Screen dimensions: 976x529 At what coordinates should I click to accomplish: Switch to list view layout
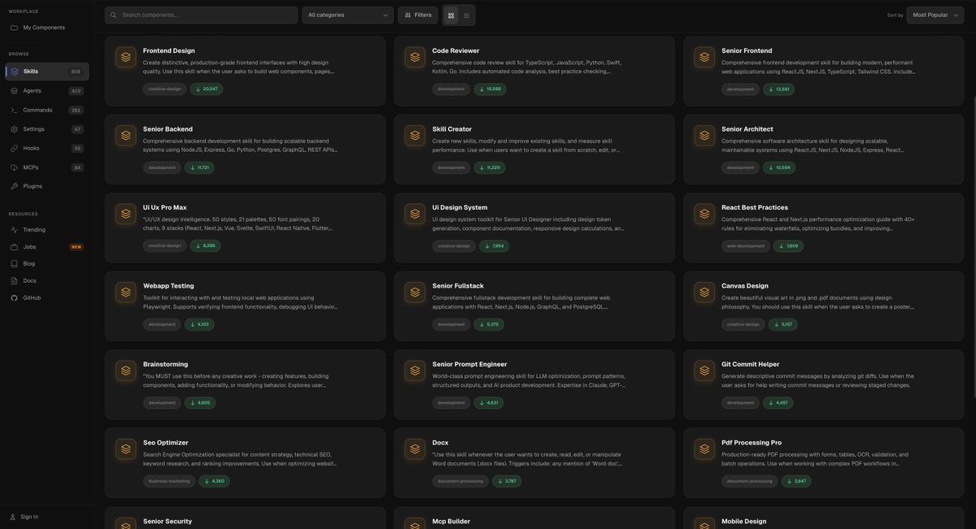[x=466, y=15]
